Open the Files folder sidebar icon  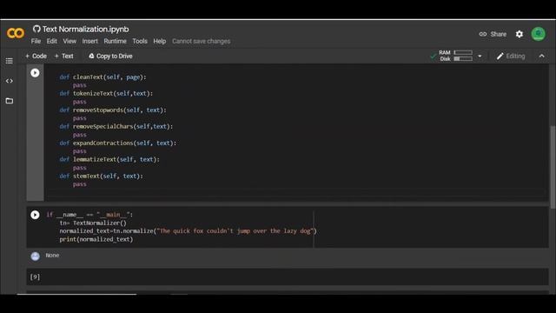point(10,101)
